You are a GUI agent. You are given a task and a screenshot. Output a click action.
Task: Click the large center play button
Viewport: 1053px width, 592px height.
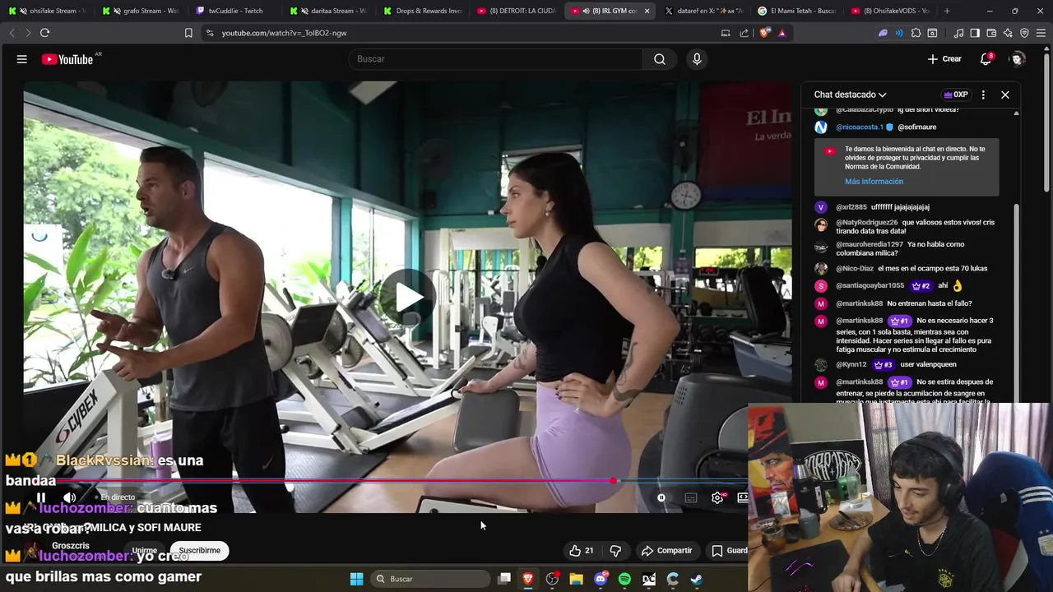pos(407,298)
